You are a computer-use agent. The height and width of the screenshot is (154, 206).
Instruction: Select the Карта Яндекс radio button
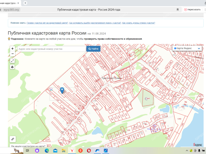click(175, 48)
